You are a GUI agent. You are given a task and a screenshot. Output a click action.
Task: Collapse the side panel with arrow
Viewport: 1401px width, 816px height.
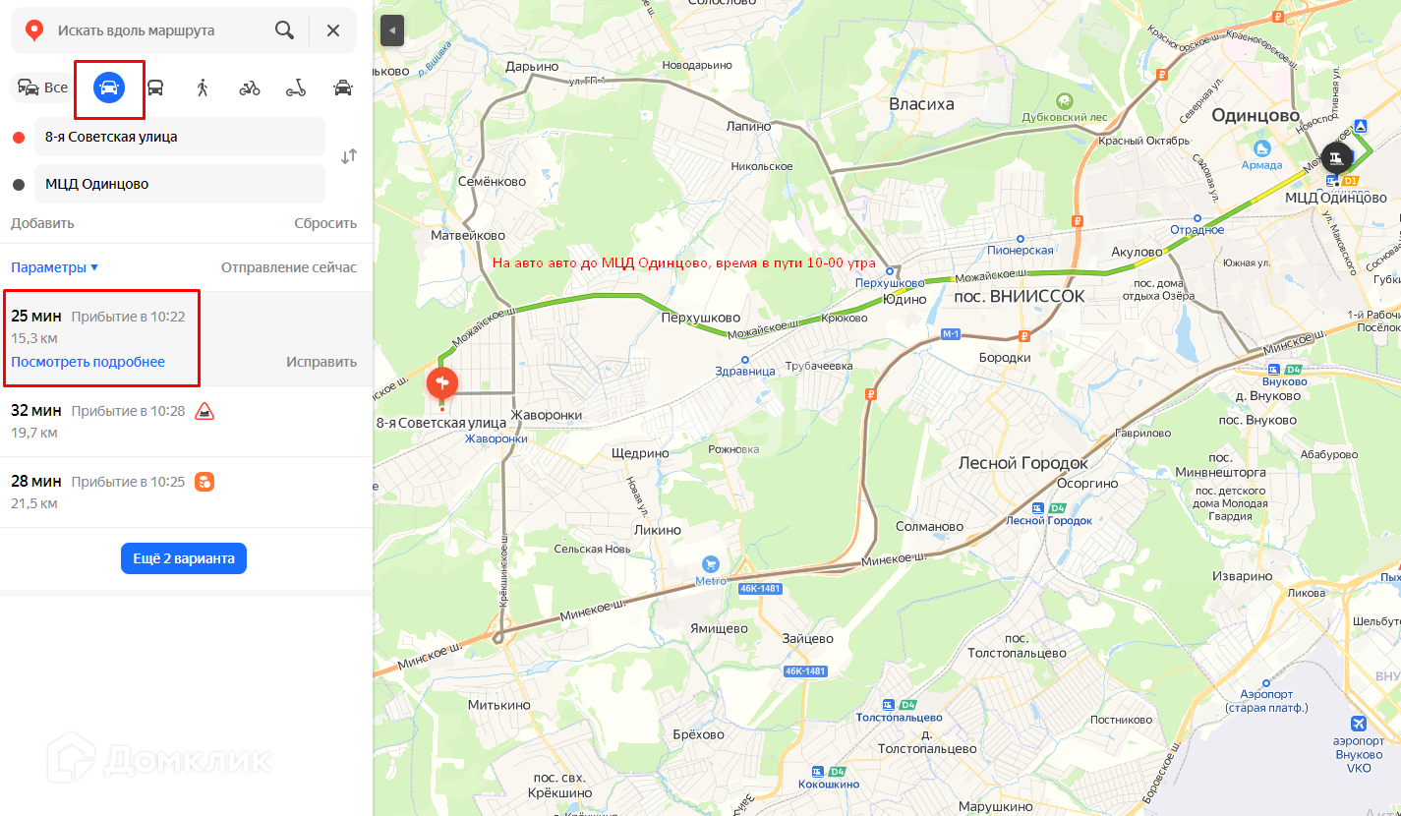pyautogui.click(x=392, y=31)
